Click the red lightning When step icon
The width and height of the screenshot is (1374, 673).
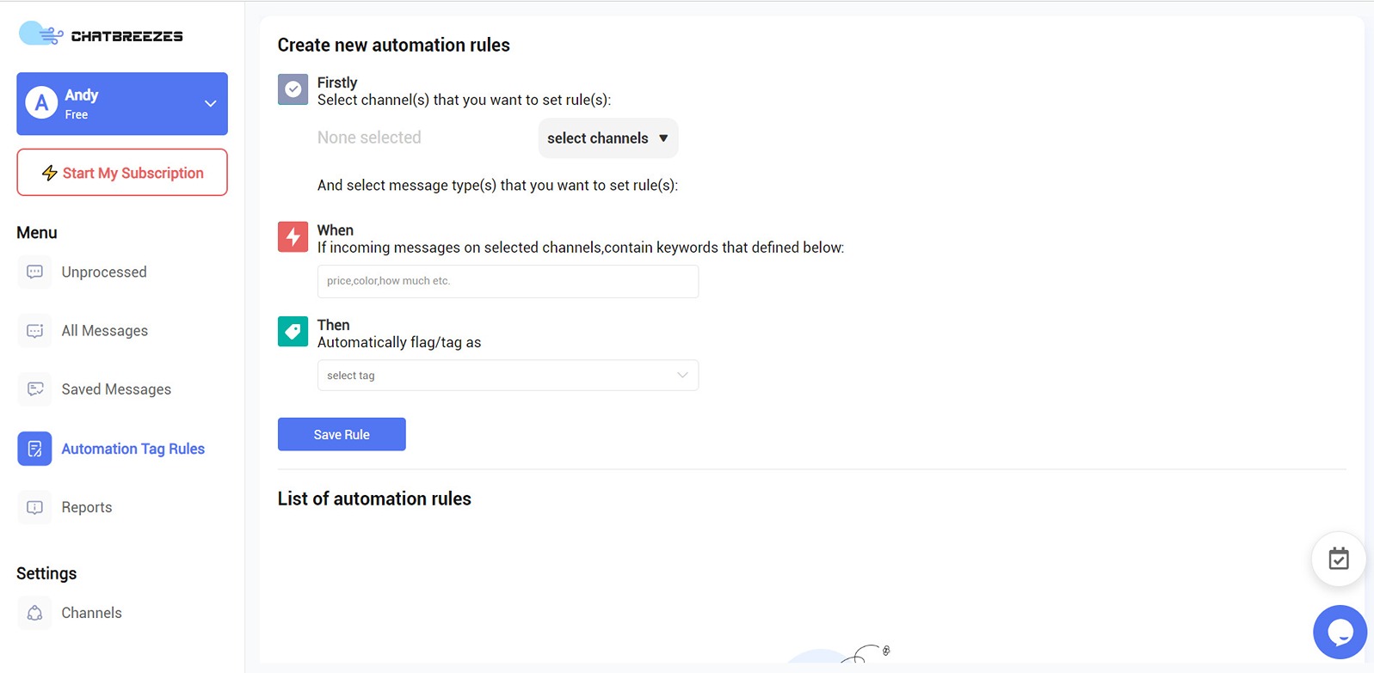pyautogui.click(x=293, y=236)
